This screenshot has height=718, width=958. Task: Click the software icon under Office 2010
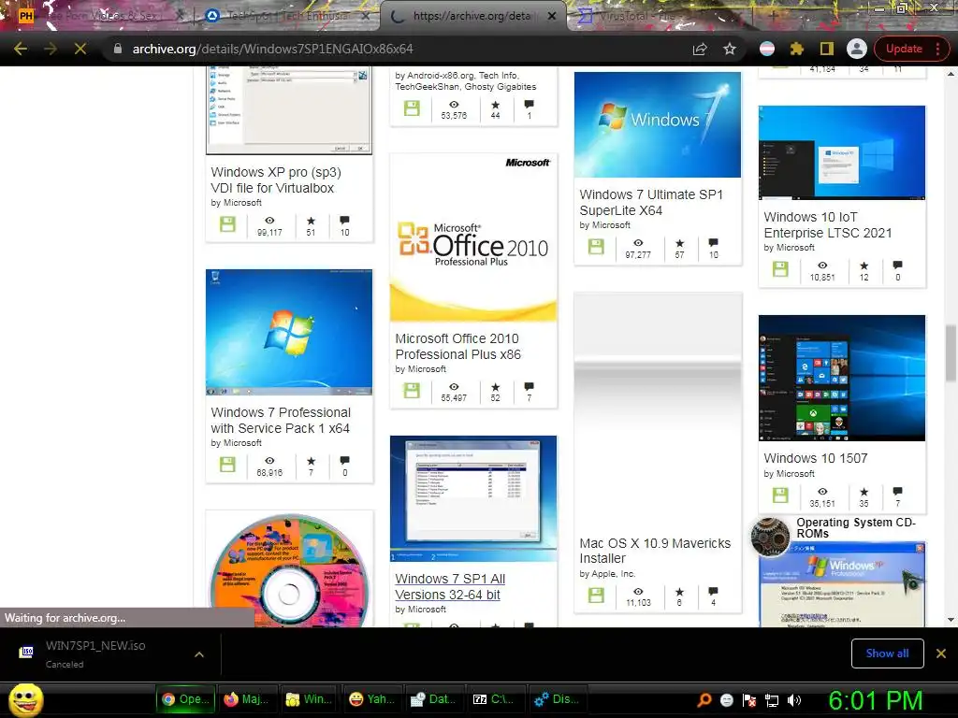[412, 390]
